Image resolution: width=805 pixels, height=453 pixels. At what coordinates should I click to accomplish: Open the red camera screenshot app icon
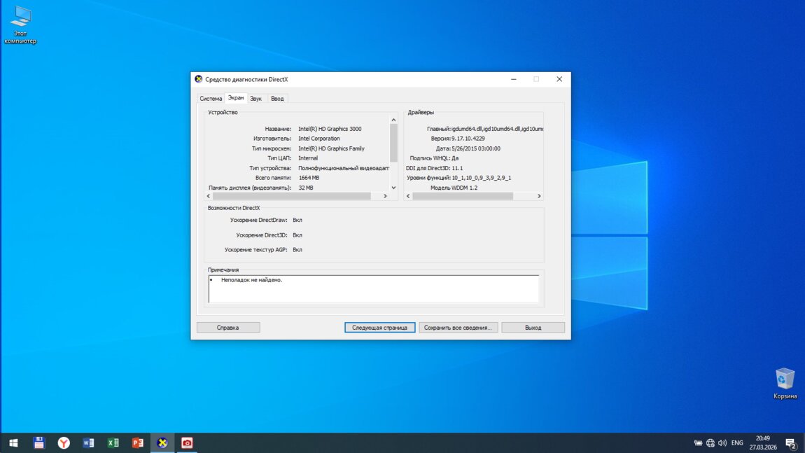tap(187, 442)
